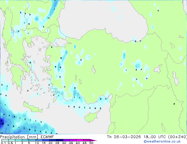Image resolution: width=187 pixels, height=144 pixels.
Task: Pick the 5–10 mm legend swatch
Action: (32, 140)
